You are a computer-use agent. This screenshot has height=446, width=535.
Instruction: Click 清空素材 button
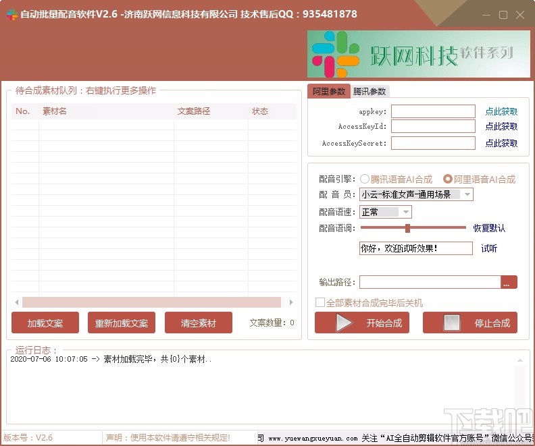tap(198, 323)
